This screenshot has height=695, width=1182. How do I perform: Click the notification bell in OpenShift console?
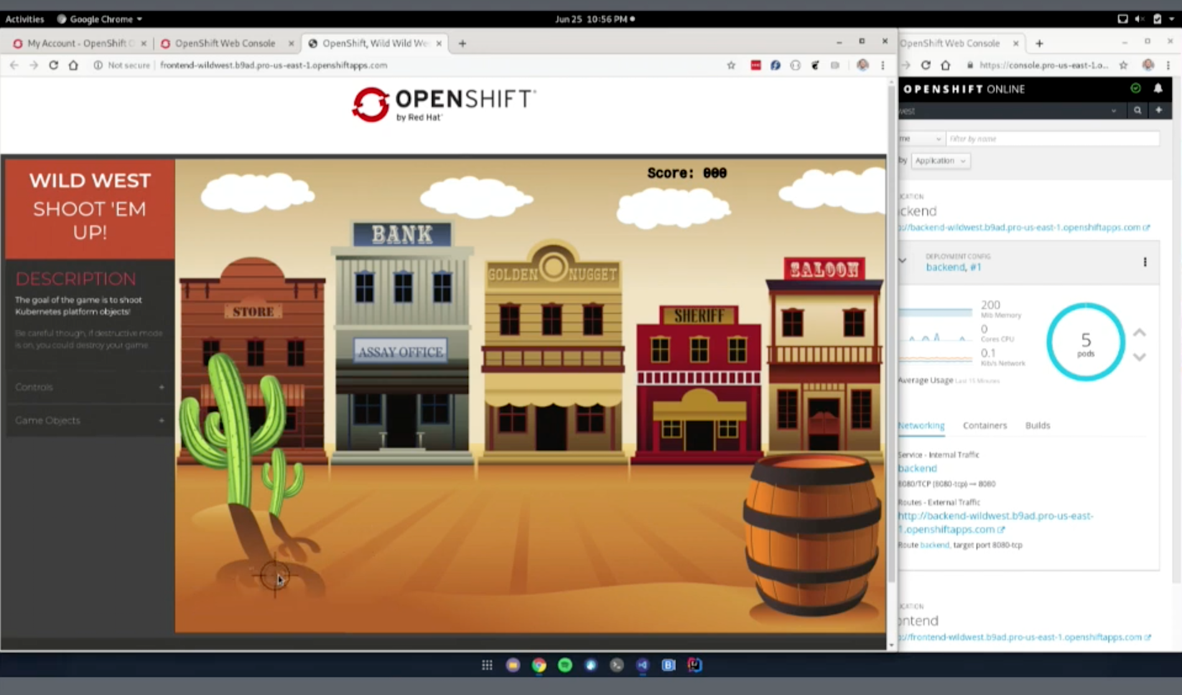[1158, 89]
